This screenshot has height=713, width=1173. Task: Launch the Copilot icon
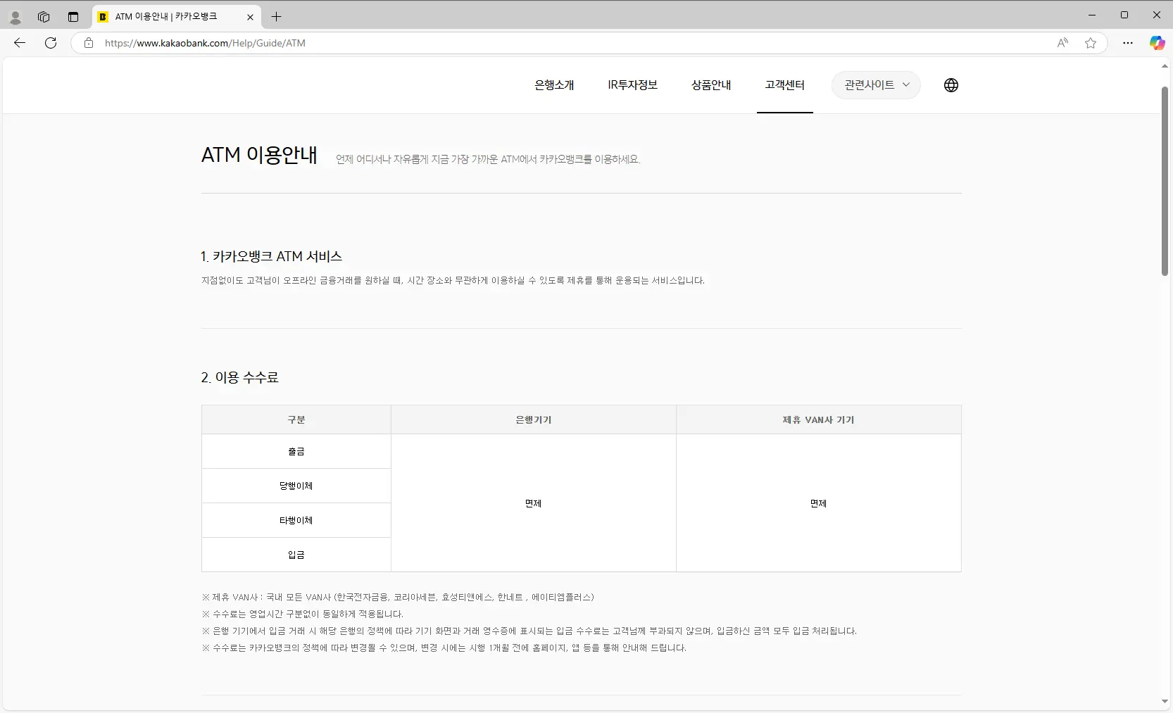pos(1157,43)
